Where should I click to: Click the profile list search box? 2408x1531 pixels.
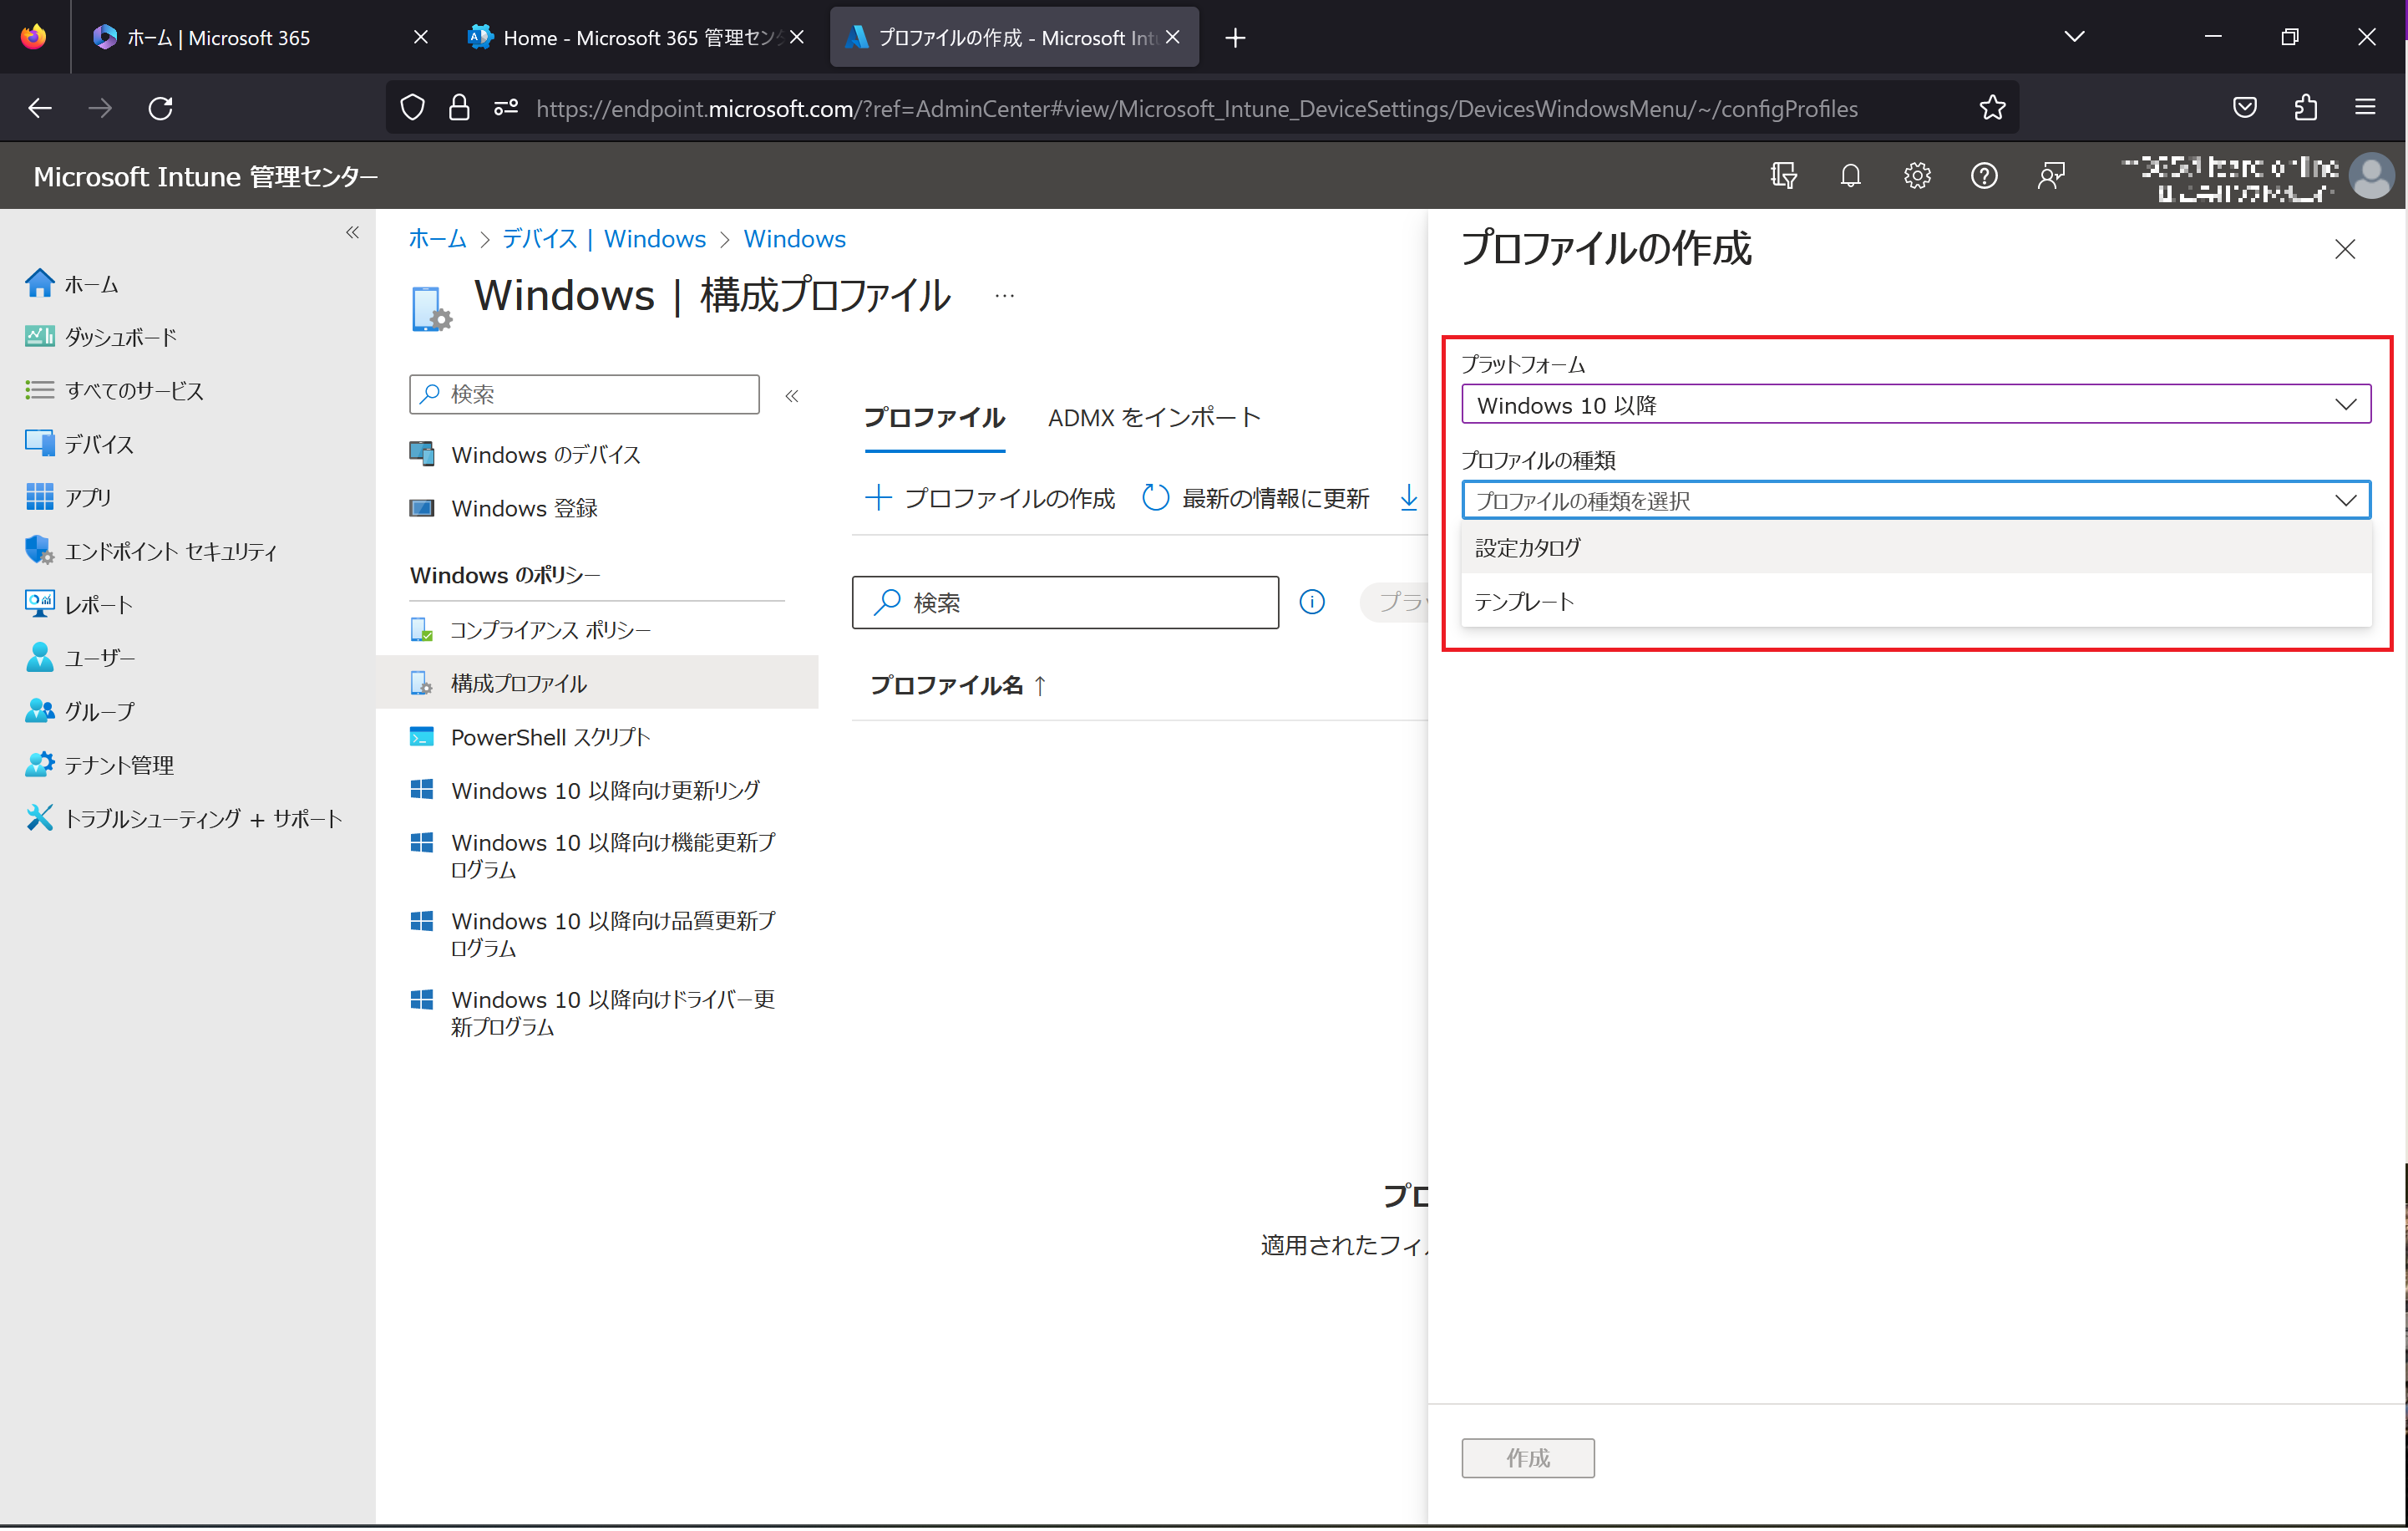tap(1065, 603)
